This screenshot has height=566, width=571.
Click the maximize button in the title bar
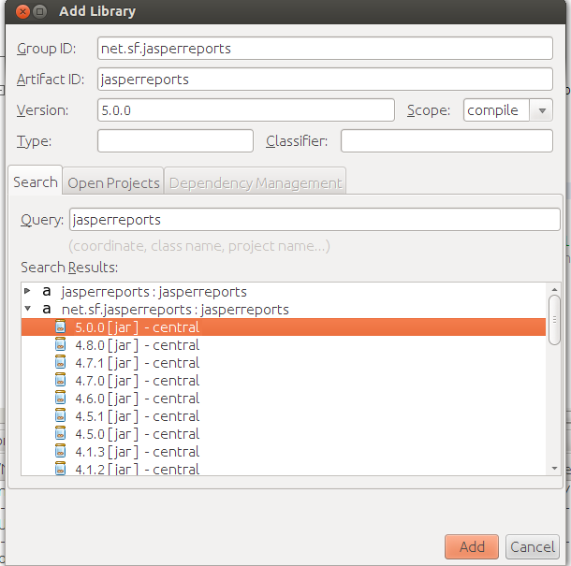(x=39, y=11)
